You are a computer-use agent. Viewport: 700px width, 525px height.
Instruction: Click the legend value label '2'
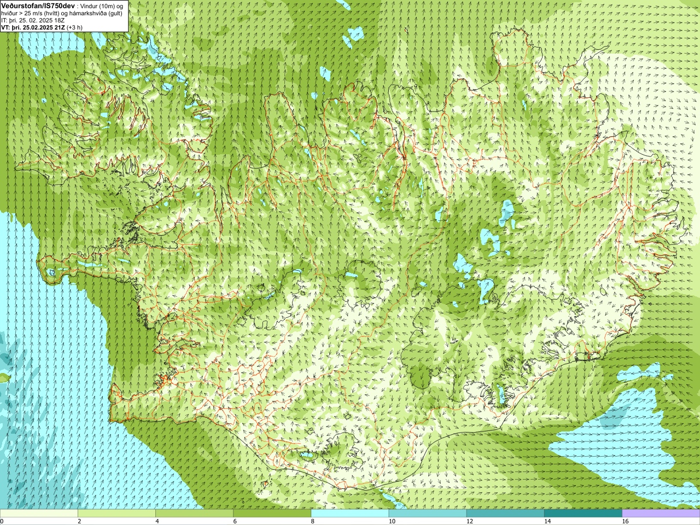[x=80, y=521]
